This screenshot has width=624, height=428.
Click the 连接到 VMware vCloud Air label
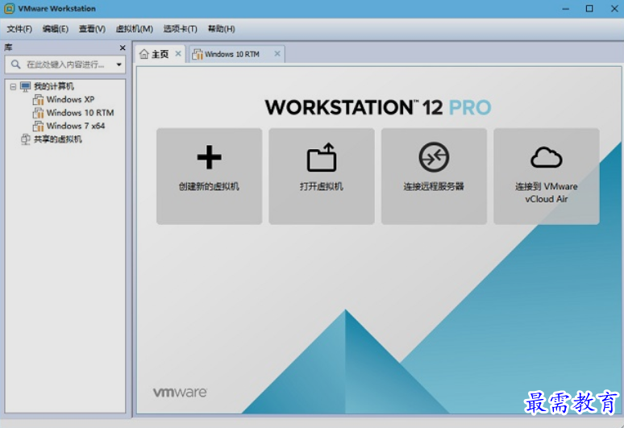coord(547,193)
